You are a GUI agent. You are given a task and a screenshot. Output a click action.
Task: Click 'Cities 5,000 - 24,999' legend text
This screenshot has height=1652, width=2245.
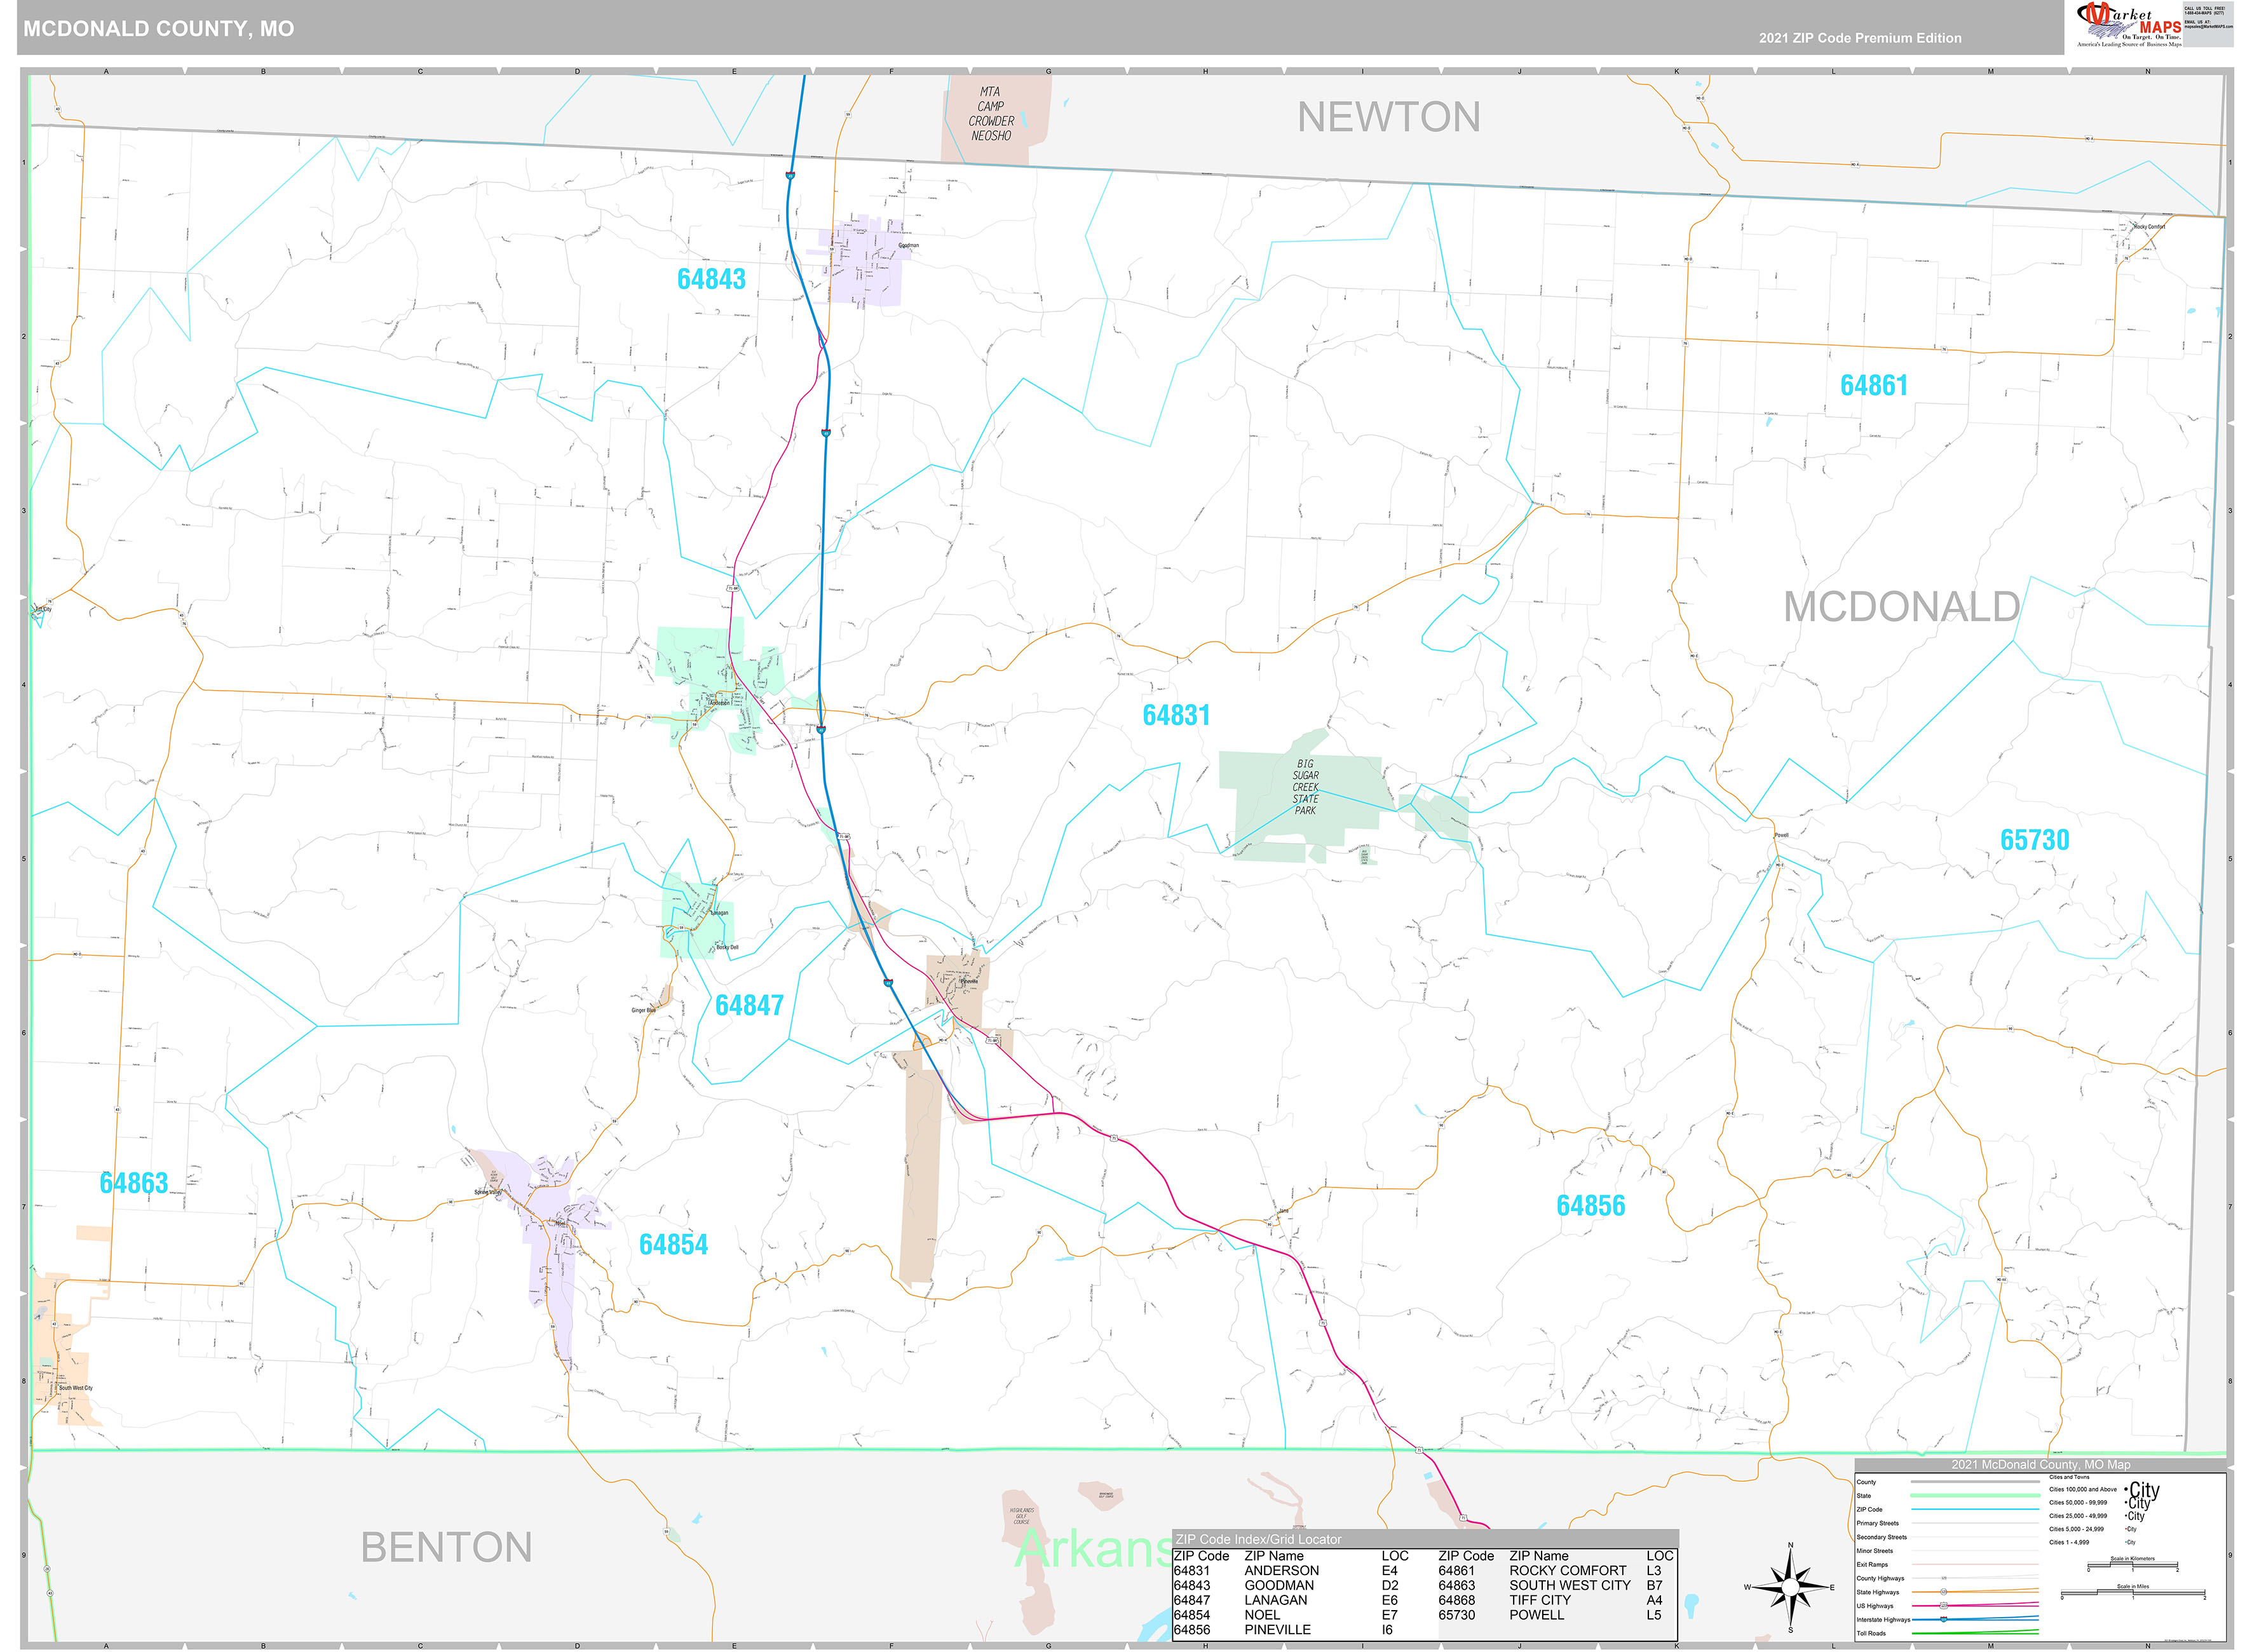2077,1529
